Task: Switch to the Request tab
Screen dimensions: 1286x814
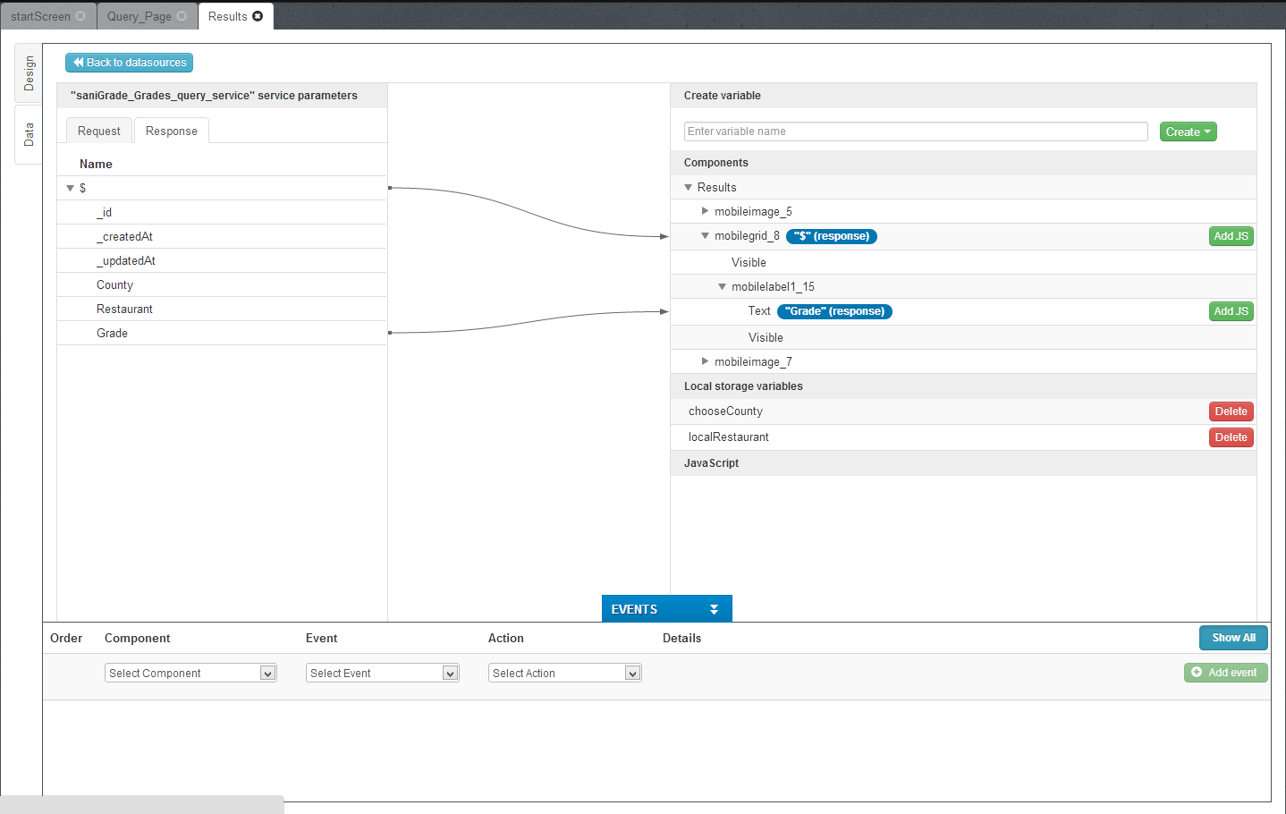Action: coord(98,131)
